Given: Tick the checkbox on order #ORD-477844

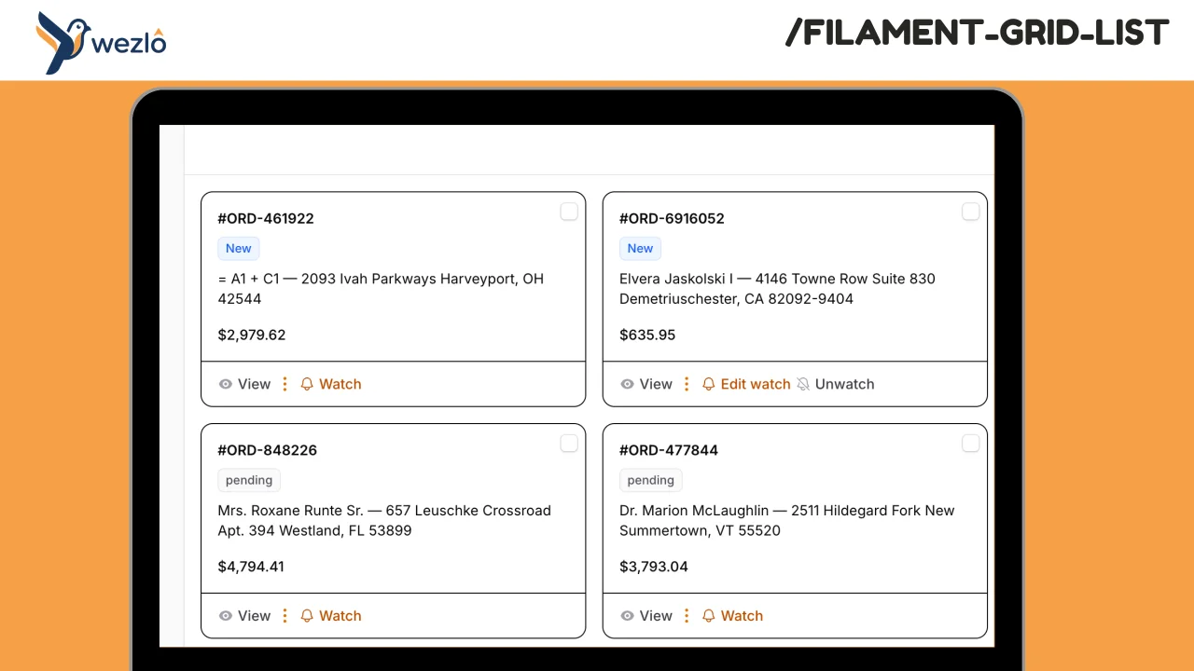Looking at the screenshot, I should [970, 444].
